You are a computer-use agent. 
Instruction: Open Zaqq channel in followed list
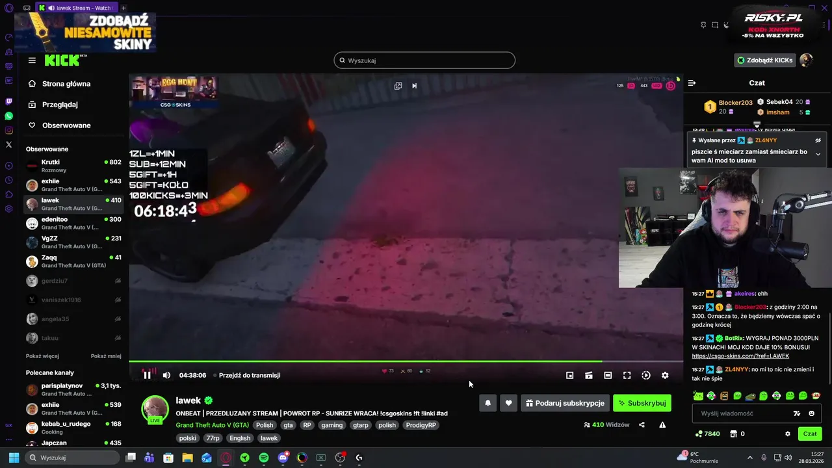click(x=73, y=261)
